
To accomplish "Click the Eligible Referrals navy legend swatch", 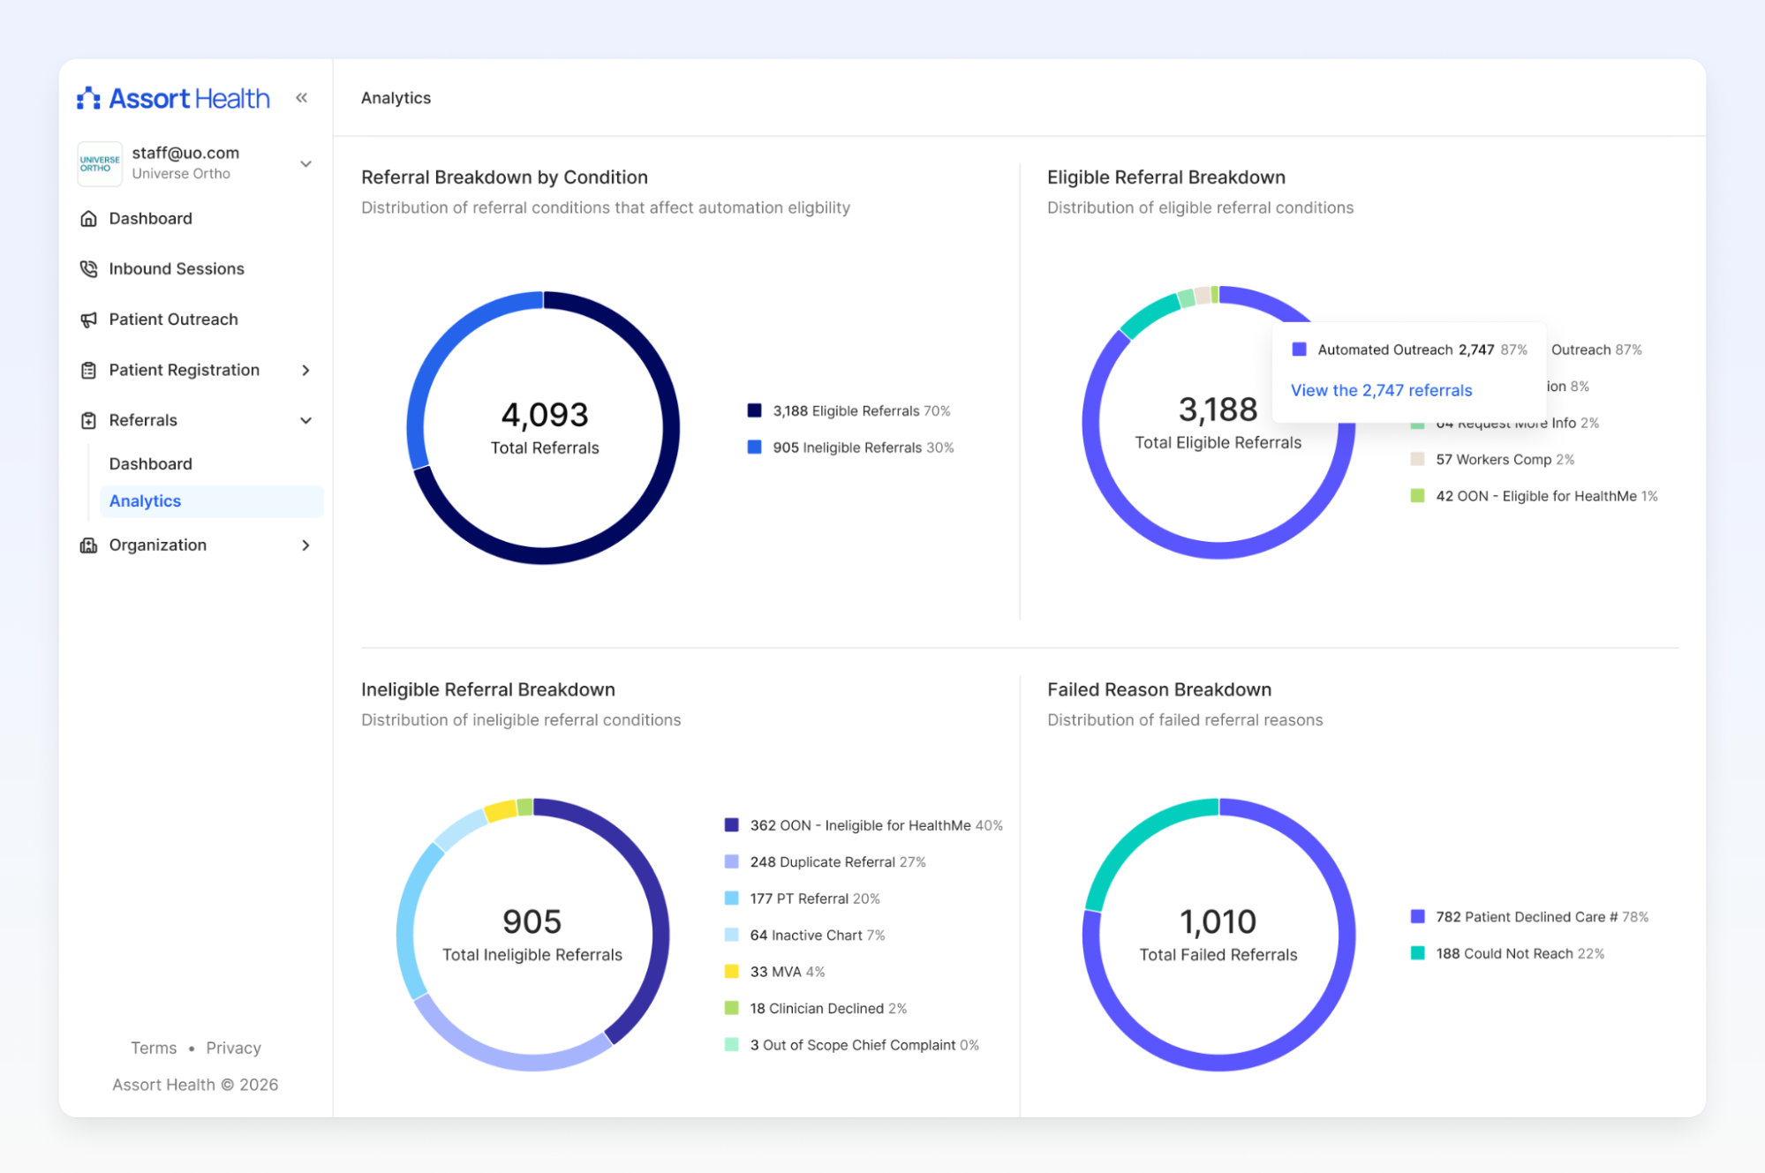I will pos(754,410).
